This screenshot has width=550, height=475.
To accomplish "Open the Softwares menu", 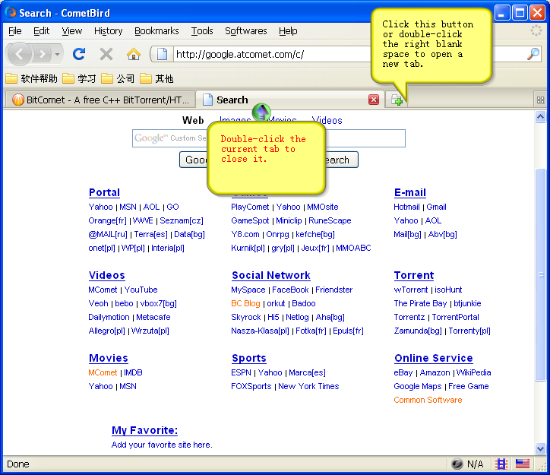I will [x=246, y=31].
